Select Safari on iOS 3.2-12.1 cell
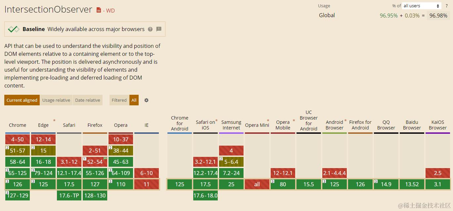The height and width of the screenshot is (211, 453). (x=205, y=162)
